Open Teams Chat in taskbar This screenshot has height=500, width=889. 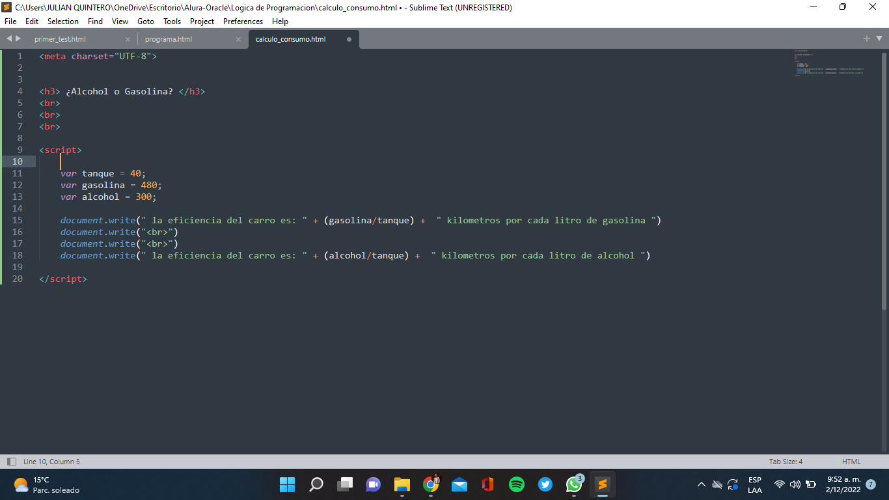374,484
